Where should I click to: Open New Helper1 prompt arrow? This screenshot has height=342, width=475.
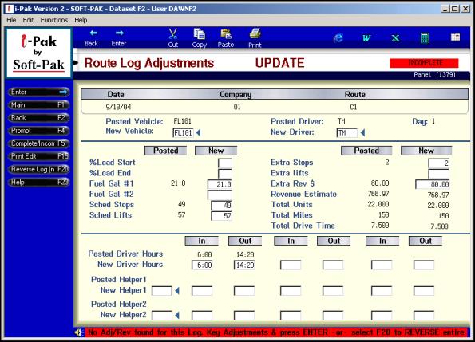177,291
